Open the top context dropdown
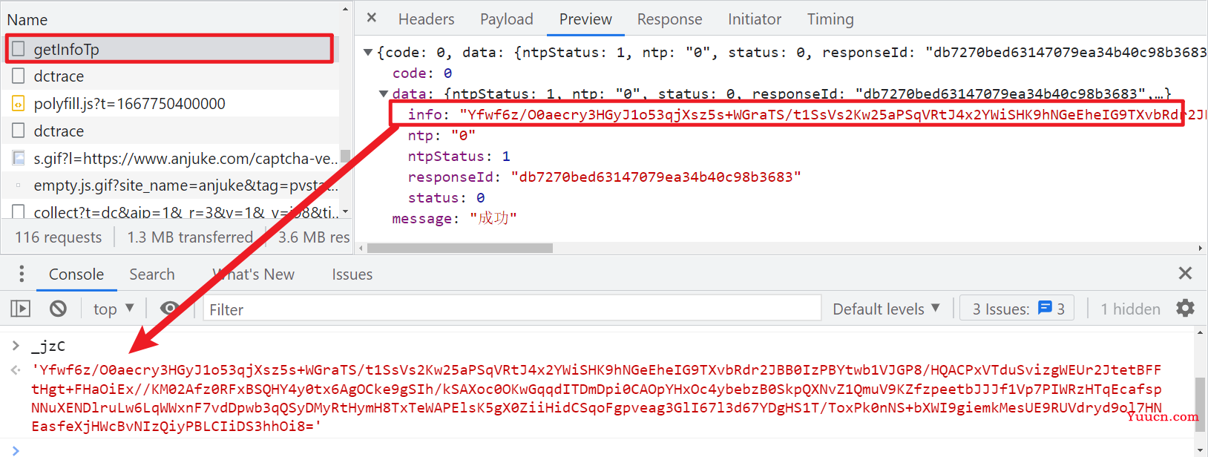The width and height of the screenshot is (1208, 457). coord(114,309)
